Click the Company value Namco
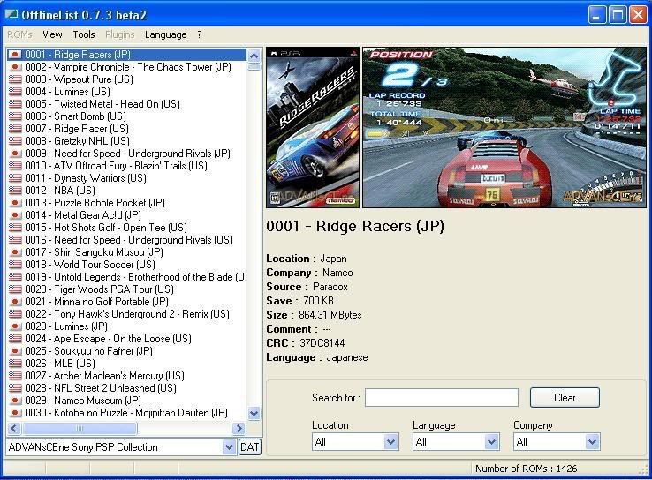The height and width of the screenshot is (480, 652). pos(337,273)
